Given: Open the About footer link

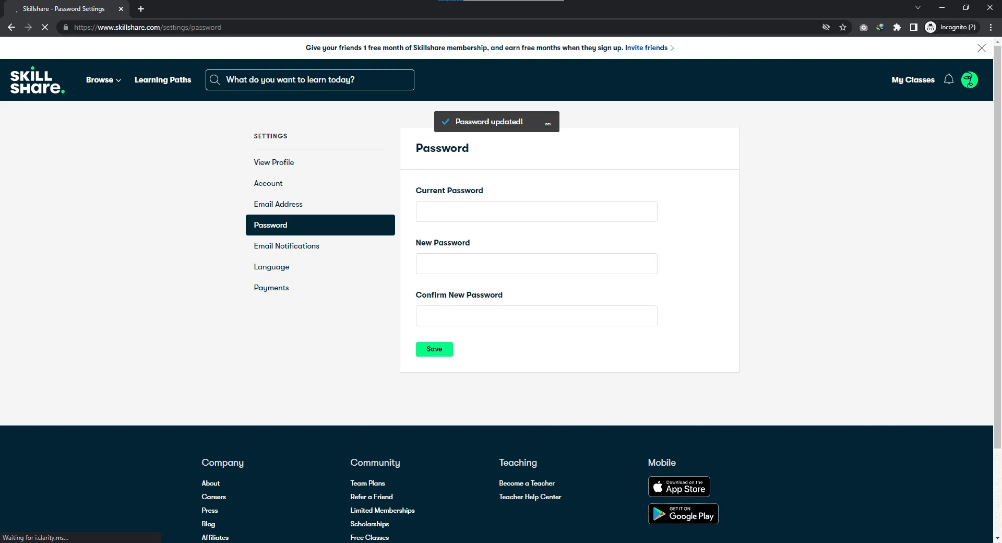Looking at the screenshot, I should pos(211,483).
